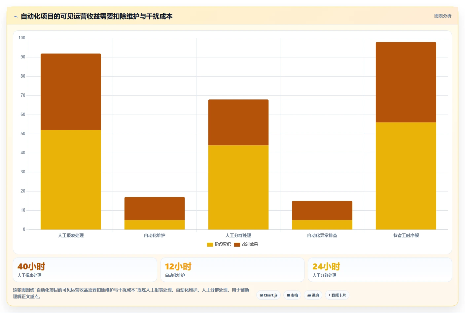This screenshot has height=313, width=465.
Task: Open the 12小时 自动化维护 card
Action: coord(232,270)
